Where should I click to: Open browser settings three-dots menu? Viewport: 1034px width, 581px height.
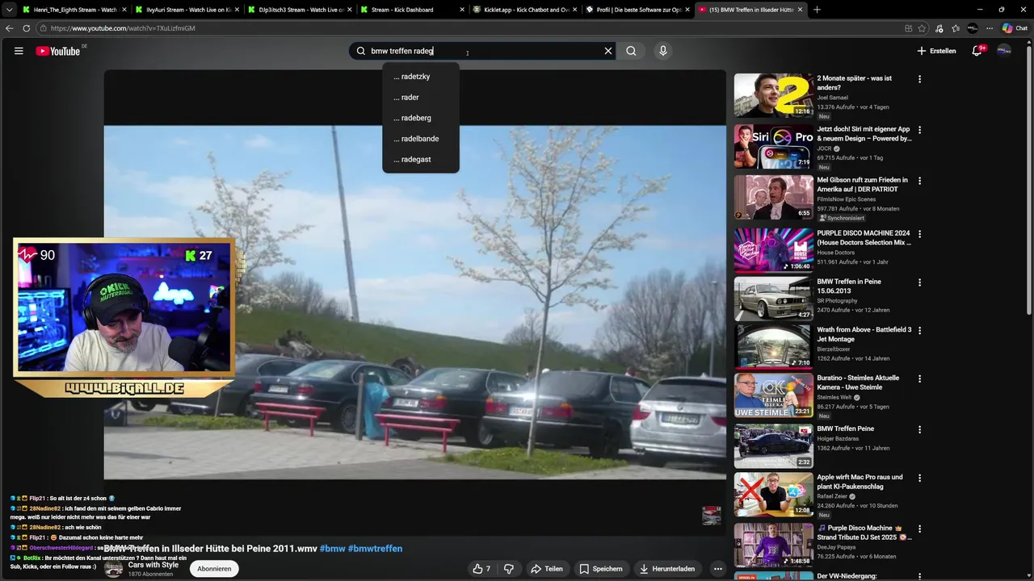coord(990,28)
